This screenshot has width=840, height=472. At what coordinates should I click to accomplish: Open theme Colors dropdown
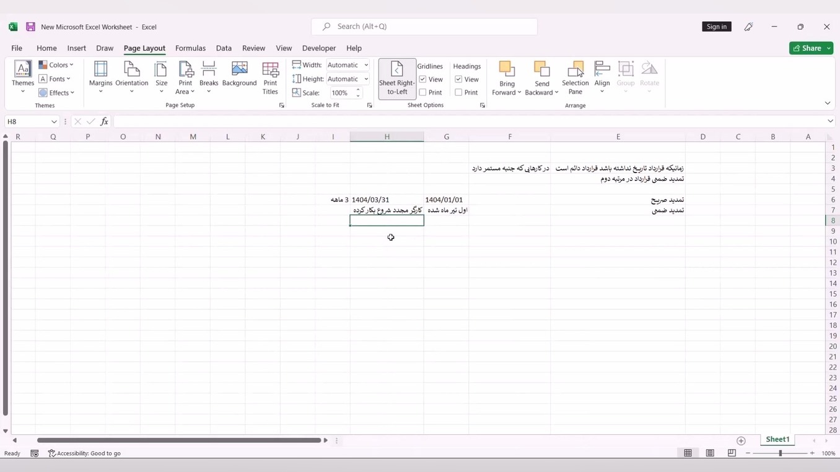pyautogui.click(x=56, y=65)
